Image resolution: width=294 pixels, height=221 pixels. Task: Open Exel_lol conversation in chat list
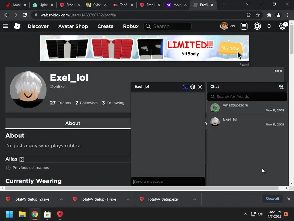click(x=247, y=122)
